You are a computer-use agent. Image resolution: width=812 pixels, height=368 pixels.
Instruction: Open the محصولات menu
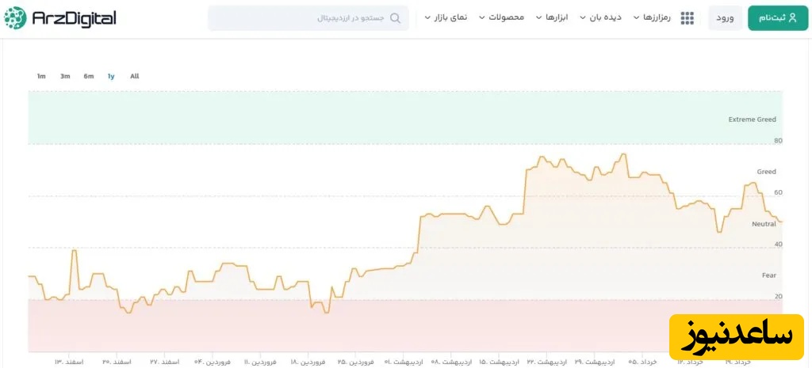click(501, 17)
